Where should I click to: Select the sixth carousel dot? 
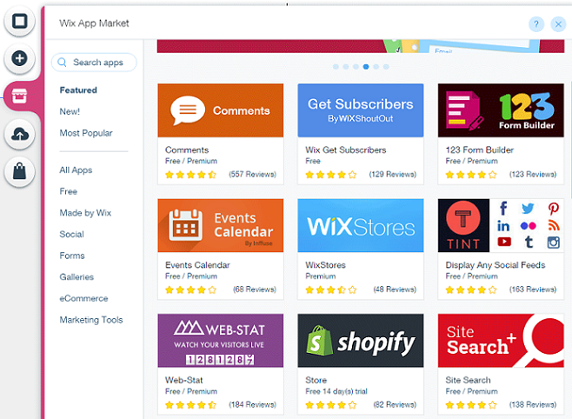click(386, 67)
